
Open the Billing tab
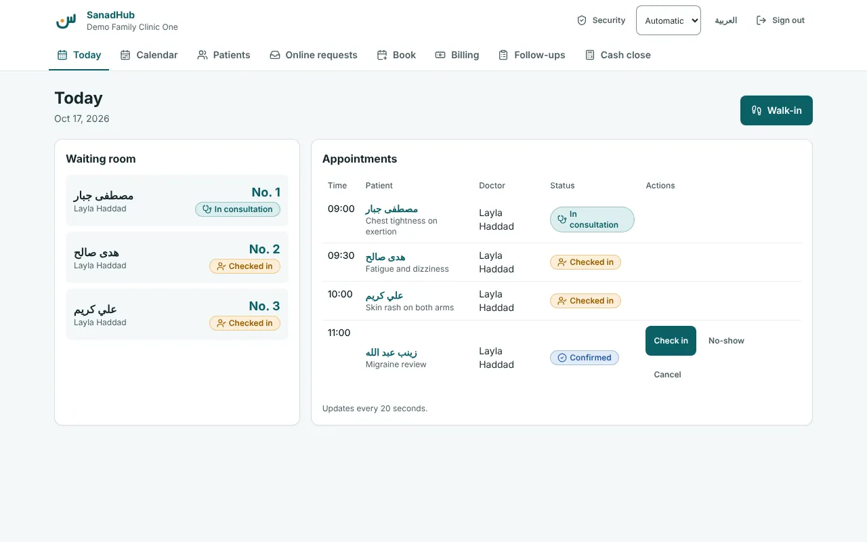(x=457, y=55)
